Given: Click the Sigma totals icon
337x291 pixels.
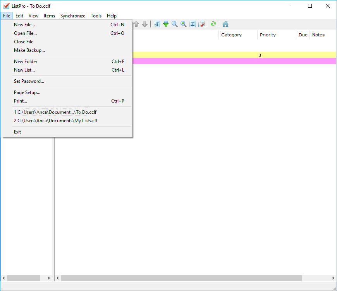Looking at the screenshot, I should (x=193, y=24).
